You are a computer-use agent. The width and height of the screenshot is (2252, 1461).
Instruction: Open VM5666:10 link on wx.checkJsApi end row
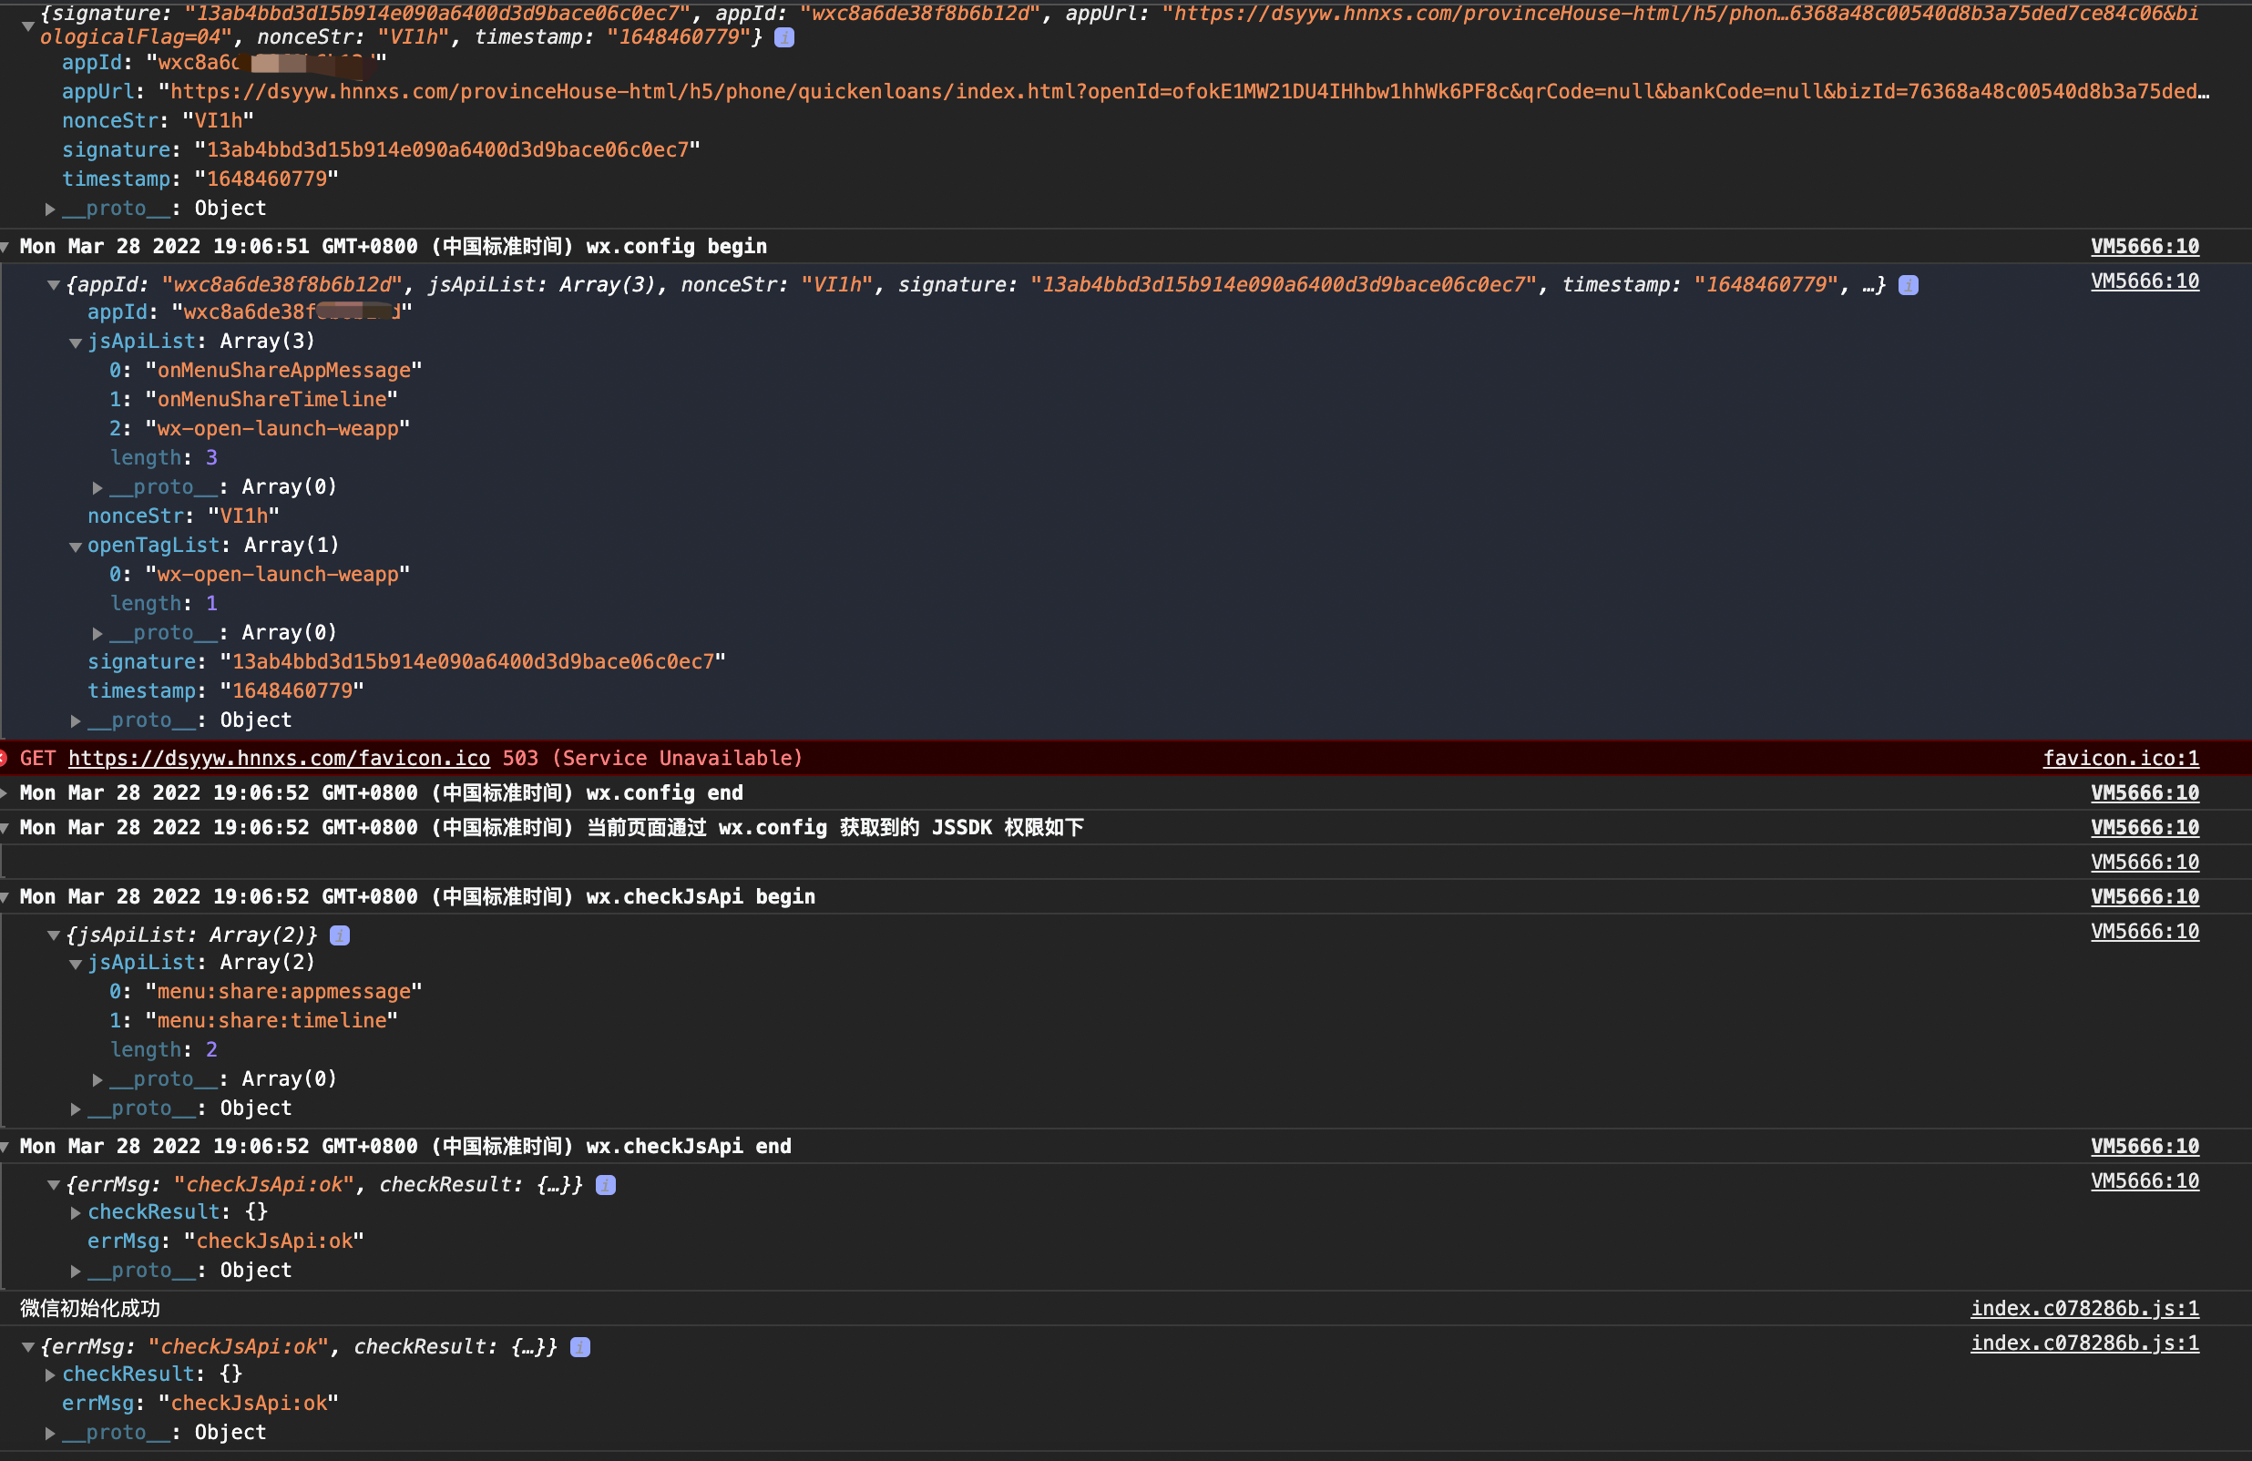2145,1146
